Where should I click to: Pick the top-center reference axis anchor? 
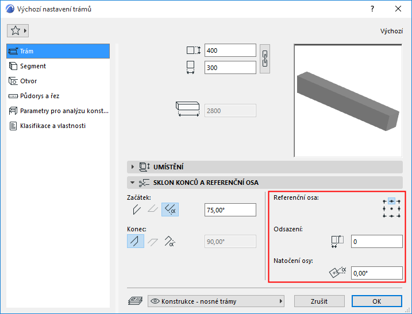[x=391, y=201]
